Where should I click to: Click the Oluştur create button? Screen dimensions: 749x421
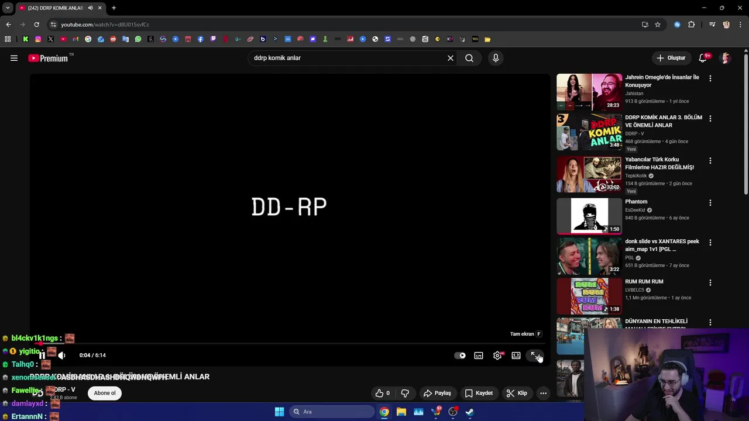click(671, 58)
